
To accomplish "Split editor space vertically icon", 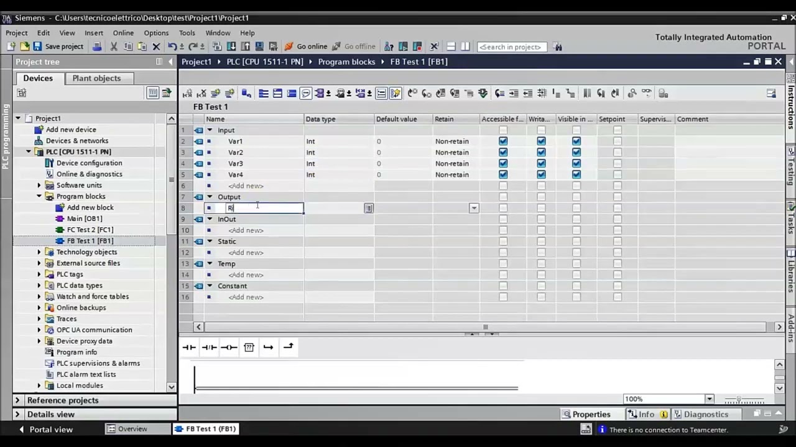I will click(465, 47).
